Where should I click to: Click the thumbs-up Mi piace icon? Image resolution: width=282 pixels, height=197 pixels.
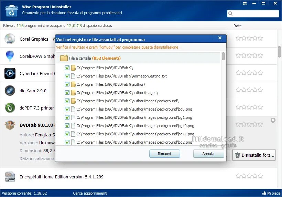[x=264, y=193]
